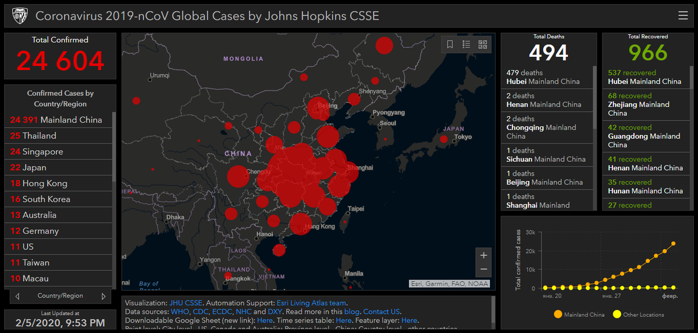Select Macau in confirmed cases list
Image resolution: width=698 pixels, height=333 pixels.
(58, 278)
